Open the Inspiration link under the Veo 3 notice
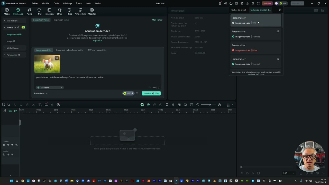The width and height of the screenshot is (329, 185). pos(97,40)
